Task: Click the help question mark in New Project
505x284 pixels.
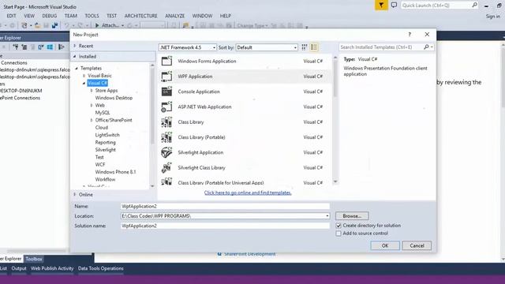Action: 410,35
